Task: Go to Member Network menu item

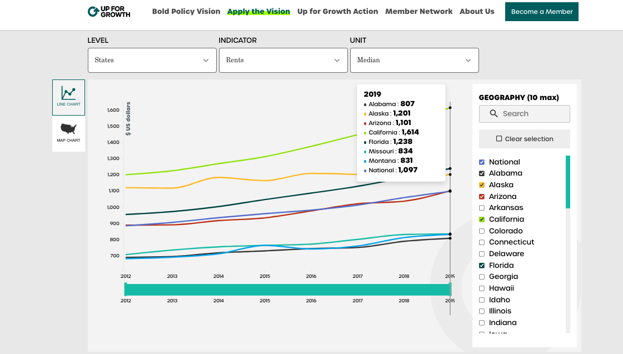Action: (x=418, y=12)
